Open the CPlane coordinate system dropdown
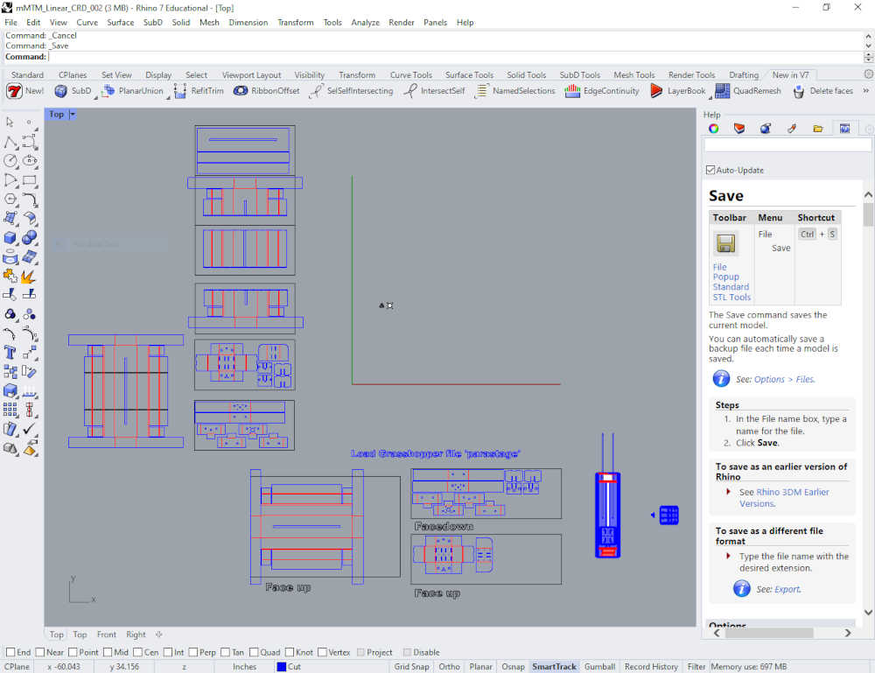The height and width of the screenshot is (673, 875). (17, 666)
